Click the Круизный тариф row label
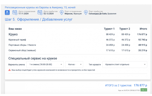 [17, 40]
